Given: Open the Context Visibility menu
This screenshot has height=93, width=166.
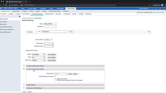Looking at the screenshot, I should pyautogui.click(x=32, y=9).
